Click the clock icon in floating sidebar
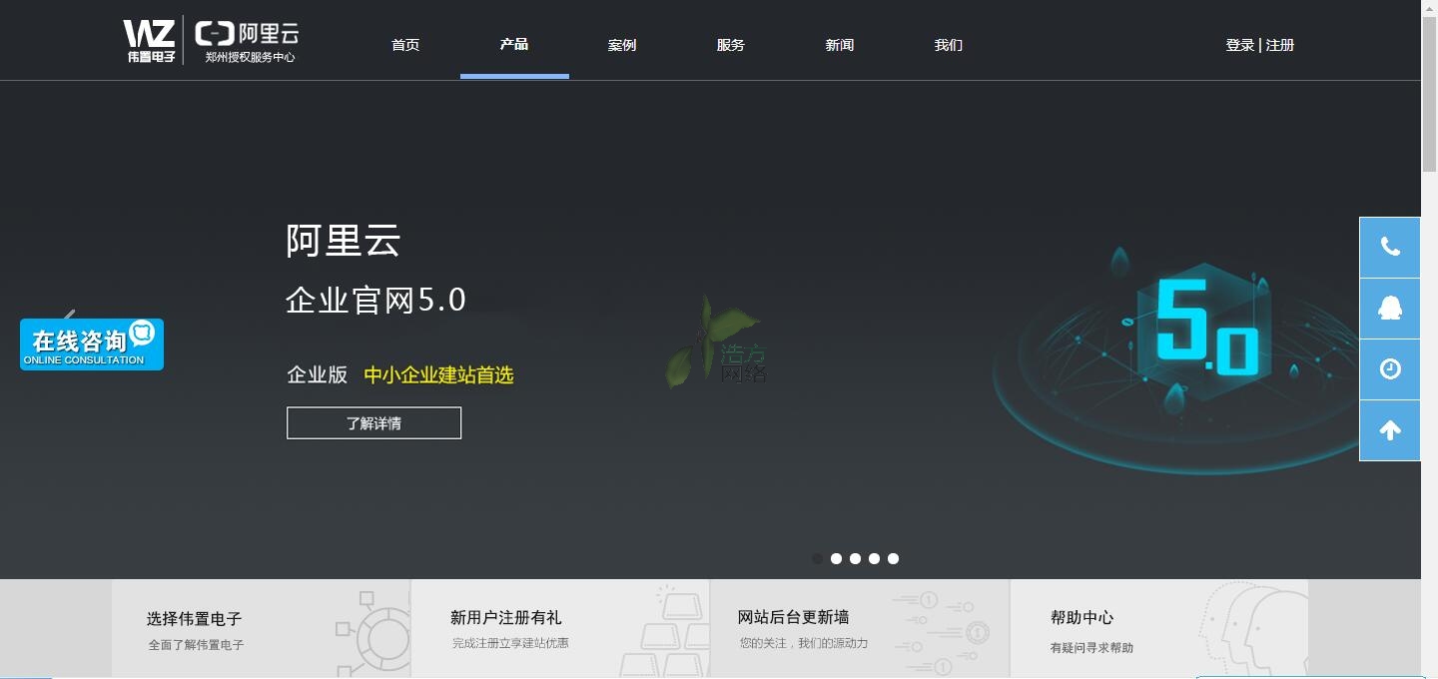 pos(1389,369)
